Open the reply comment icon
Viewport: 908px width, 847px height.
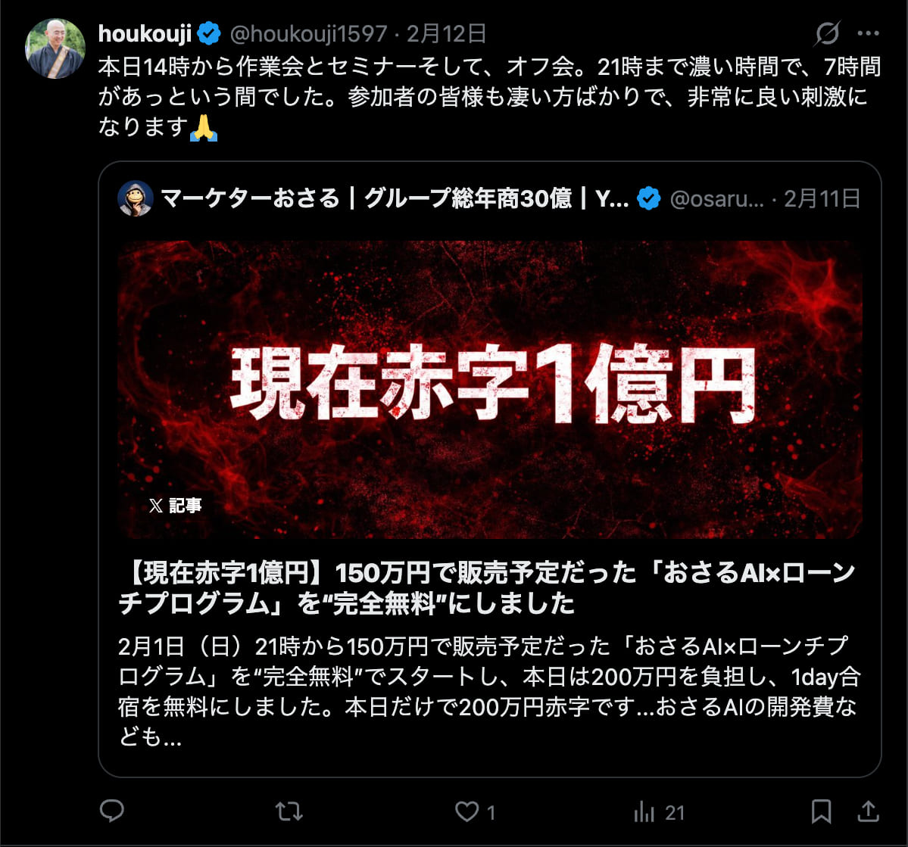point(112,811)
